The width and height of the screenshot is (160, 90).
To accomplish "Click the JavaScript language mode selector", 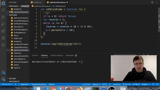I will [x=117, y=84].
